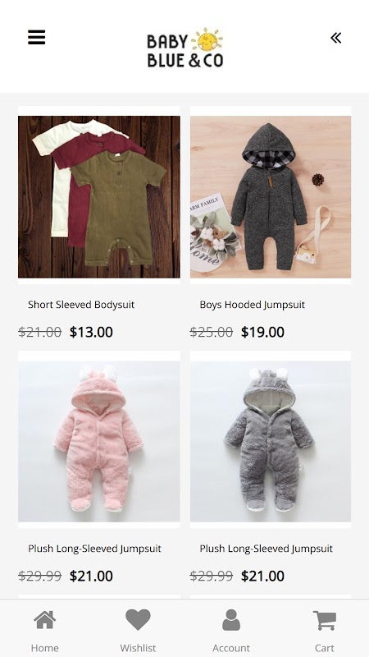Click the double chevron back icon
369x657 pixels.
click(x=335, y=38)
